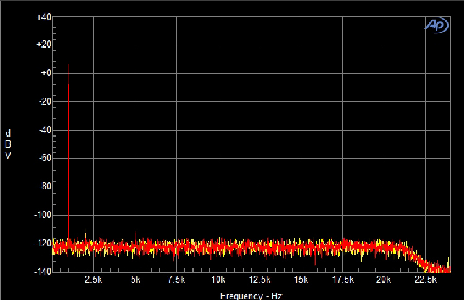This screenshot has width=464, height=300.
Task: Click the small harmonic spike at 5 kHz
Action: click(x=135, y=235)
